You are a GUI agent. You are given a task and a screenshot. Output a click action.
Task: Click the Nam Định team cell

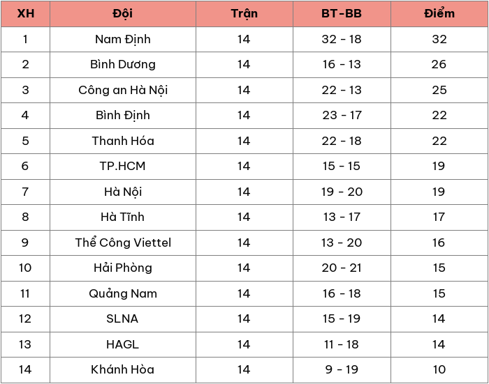pyautogui.click(x=123, y=40)
